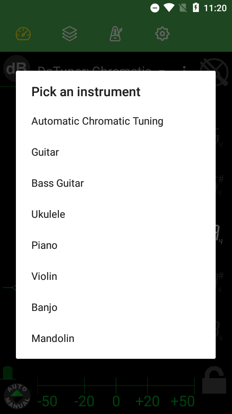This screenshot has width=232, height=414.
Task: Expand the DaTuner Chromatic dropdown arrow
Action: pos(162,70)
